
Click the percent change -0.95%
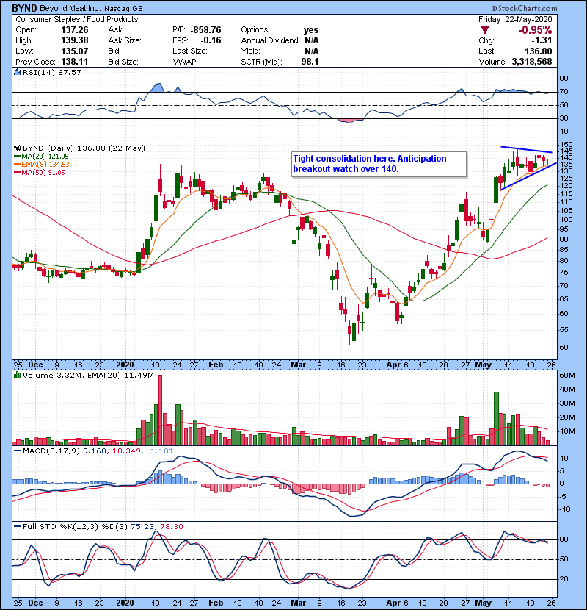click(536, 30)
